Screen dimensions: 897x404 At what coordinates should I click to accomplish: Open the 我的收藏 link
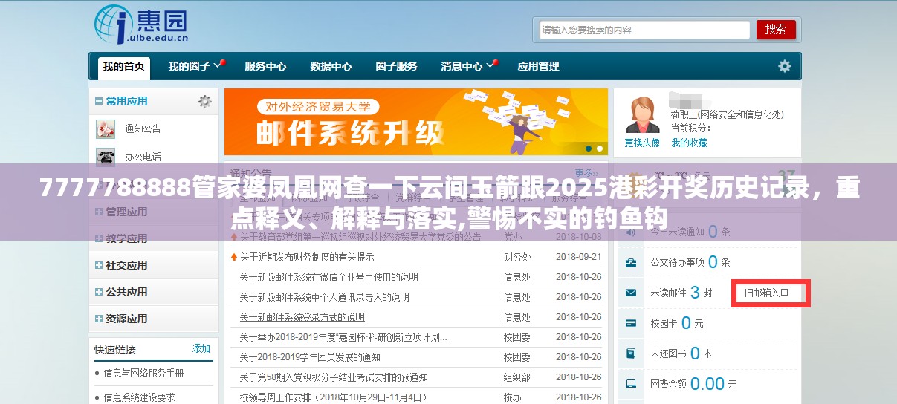[x=689, y=143]
